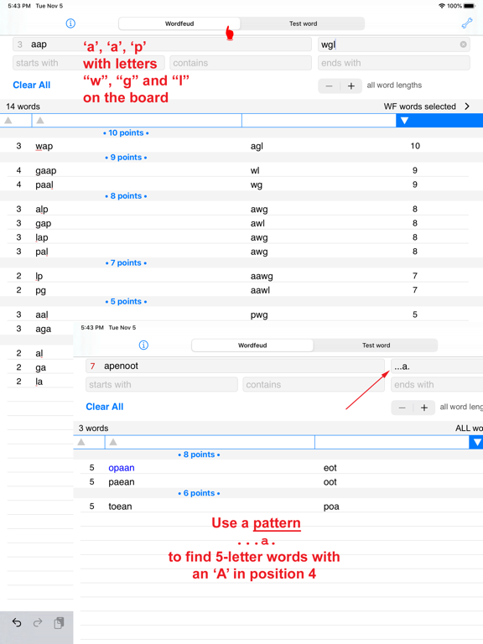The image size is (483, 644).
Task: Select the word 'alp'
Action: pos(41,210)
